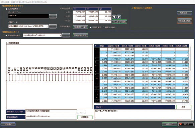Click the comment save button
Image resolution: width=195 pixels, height=128 pixels.
point(184,107)
